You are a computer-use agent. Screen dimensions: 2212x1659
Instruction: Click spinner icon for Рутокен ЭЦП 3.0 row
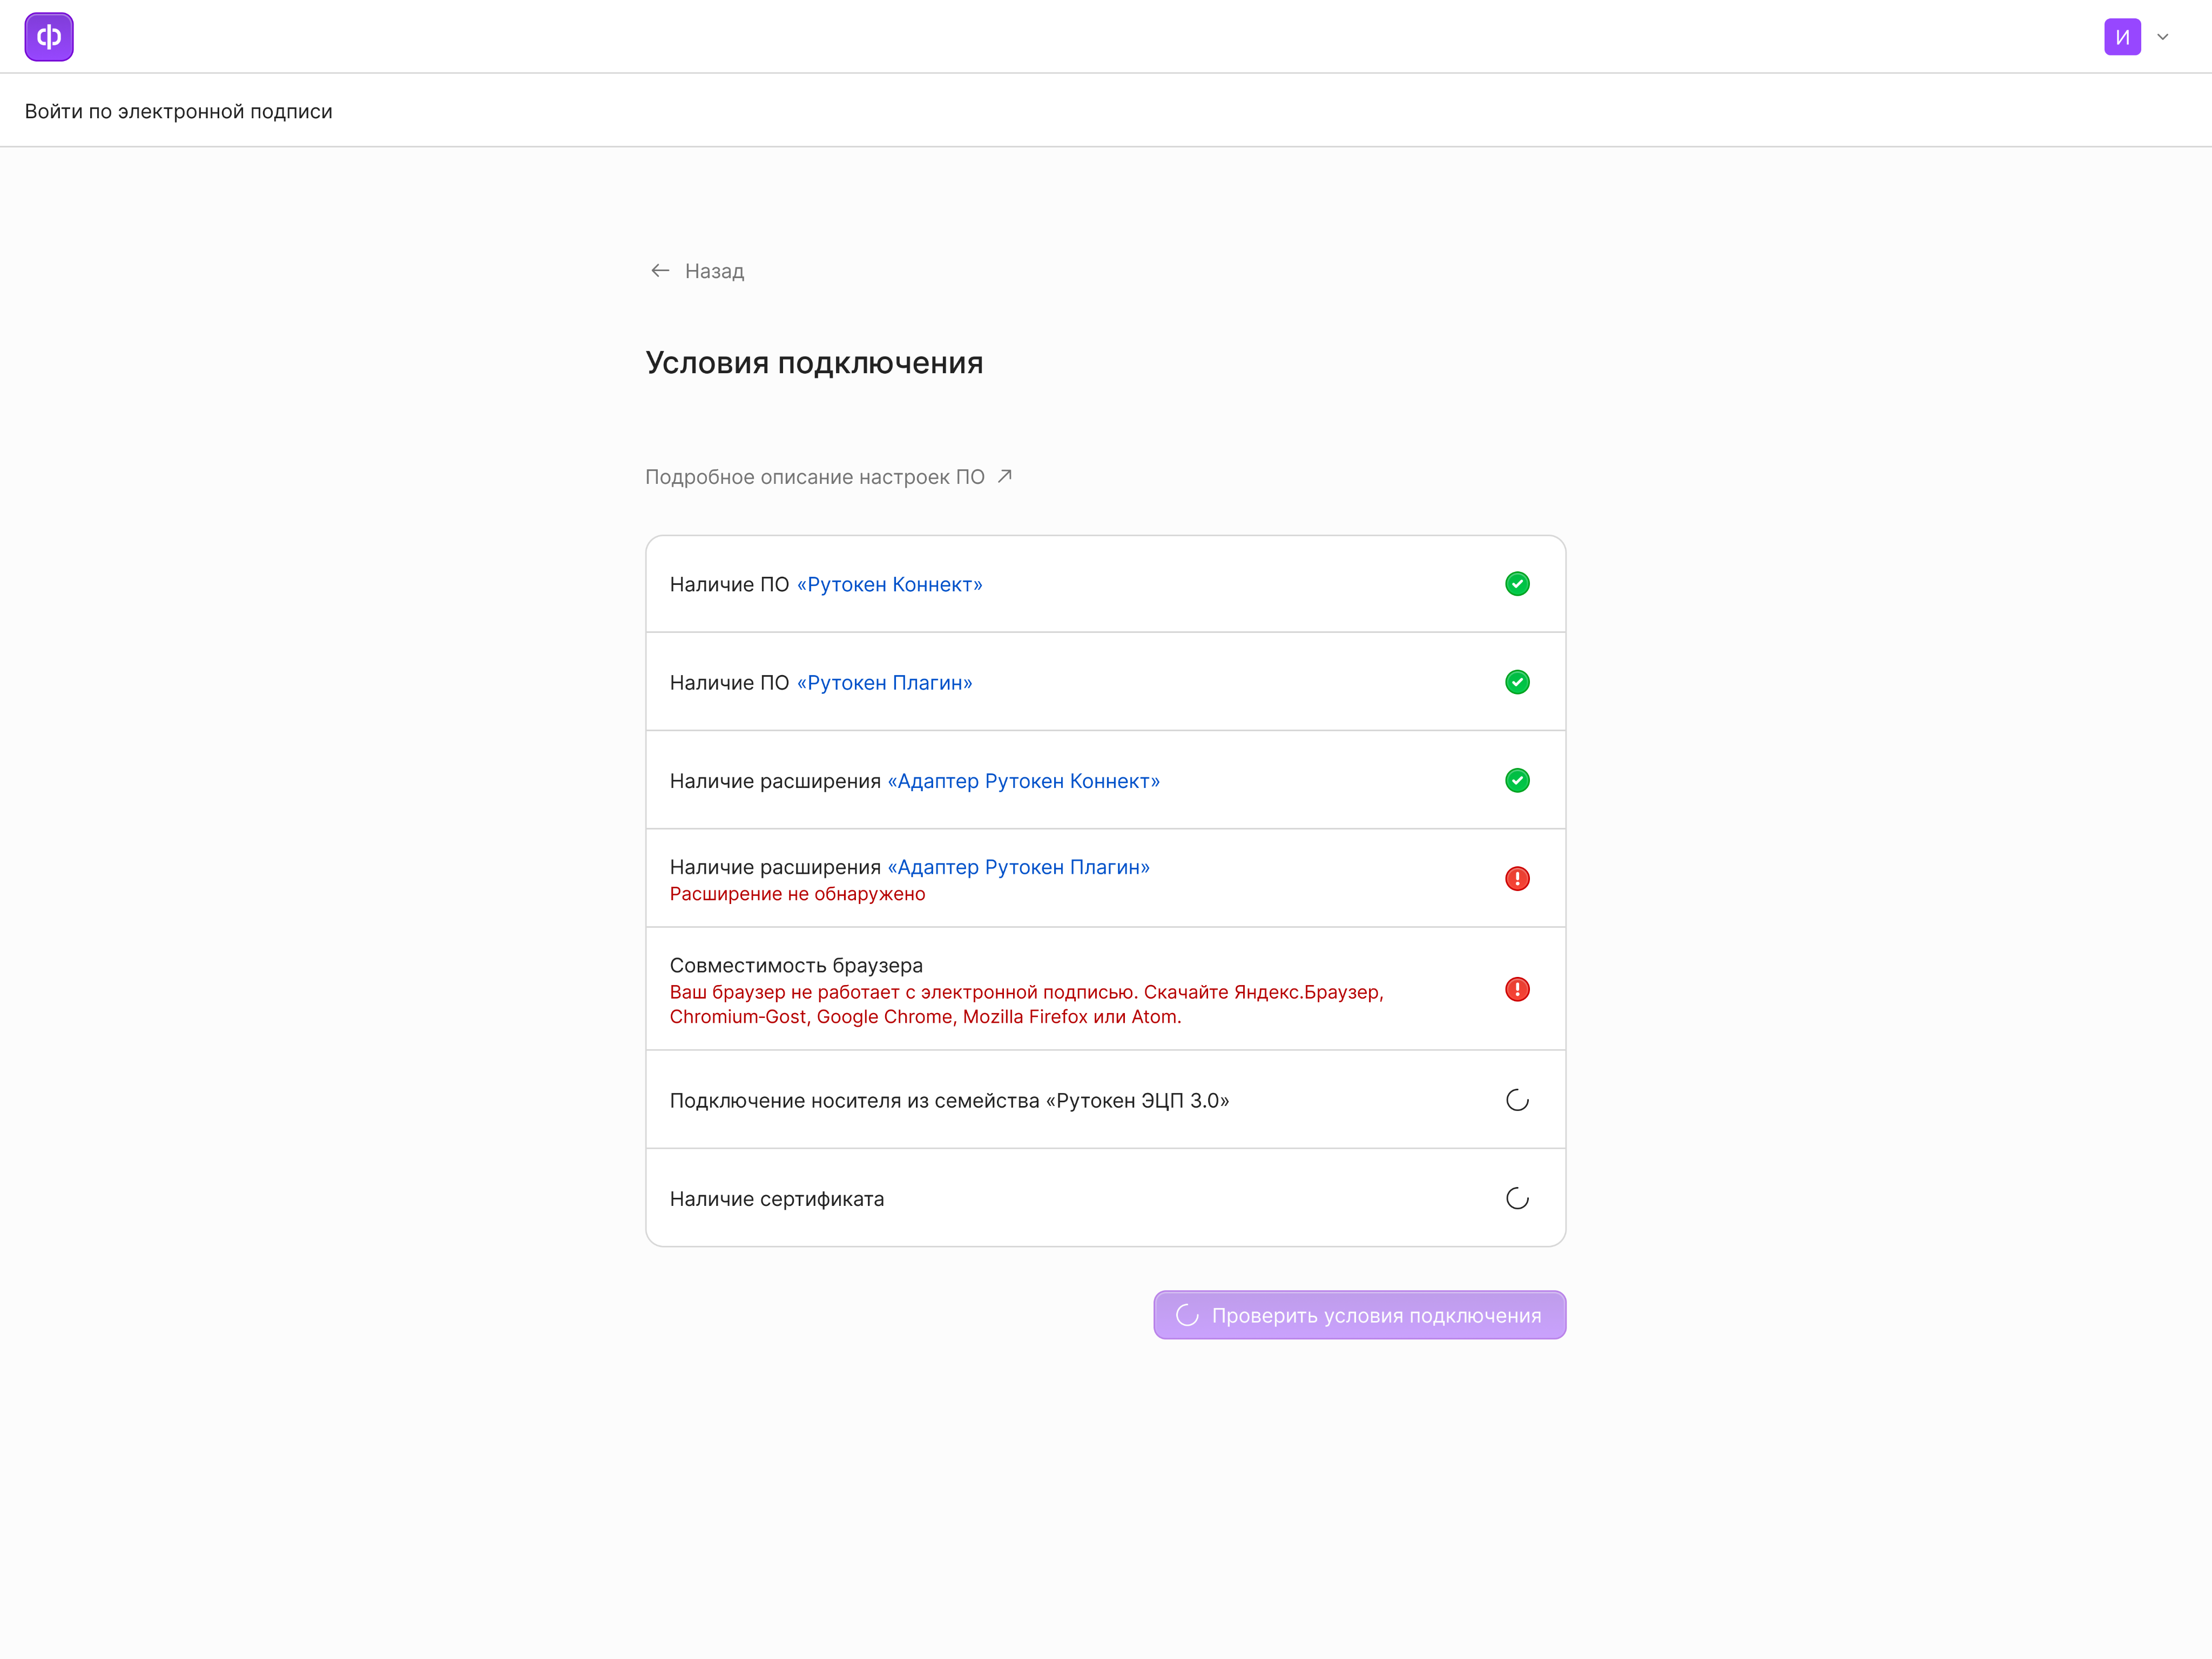[x=1517, y=1100]
